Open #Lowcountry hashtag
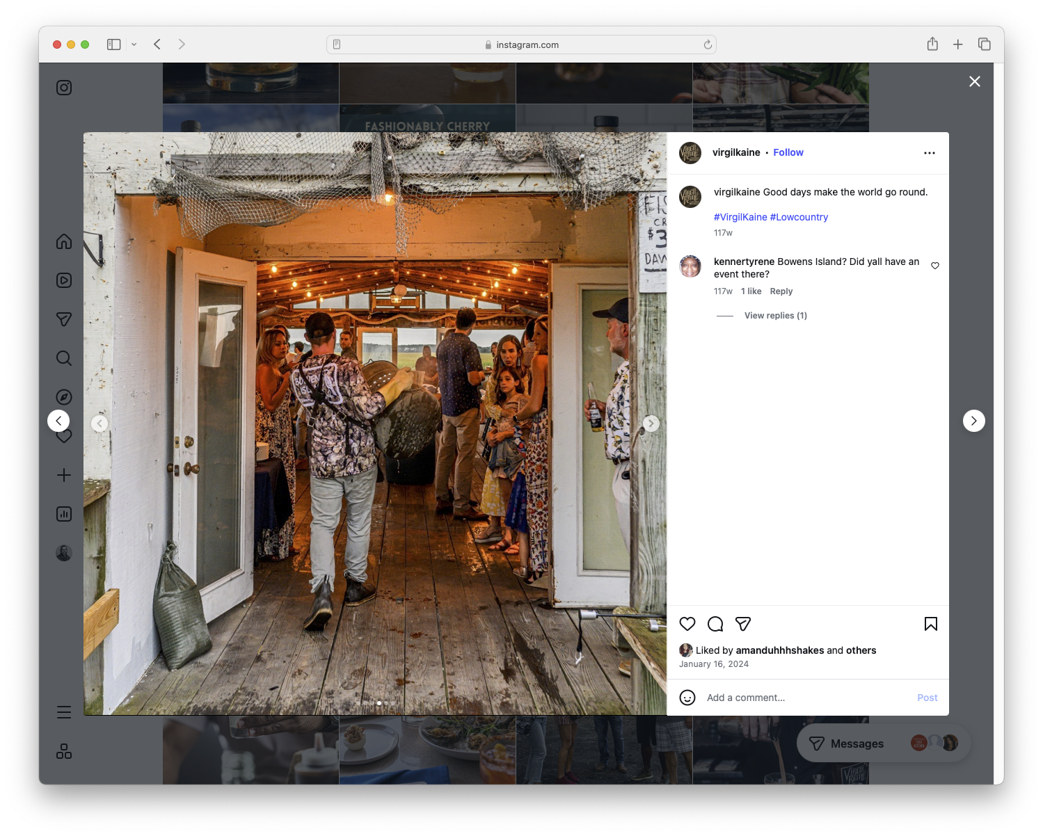 pos(799,217)
